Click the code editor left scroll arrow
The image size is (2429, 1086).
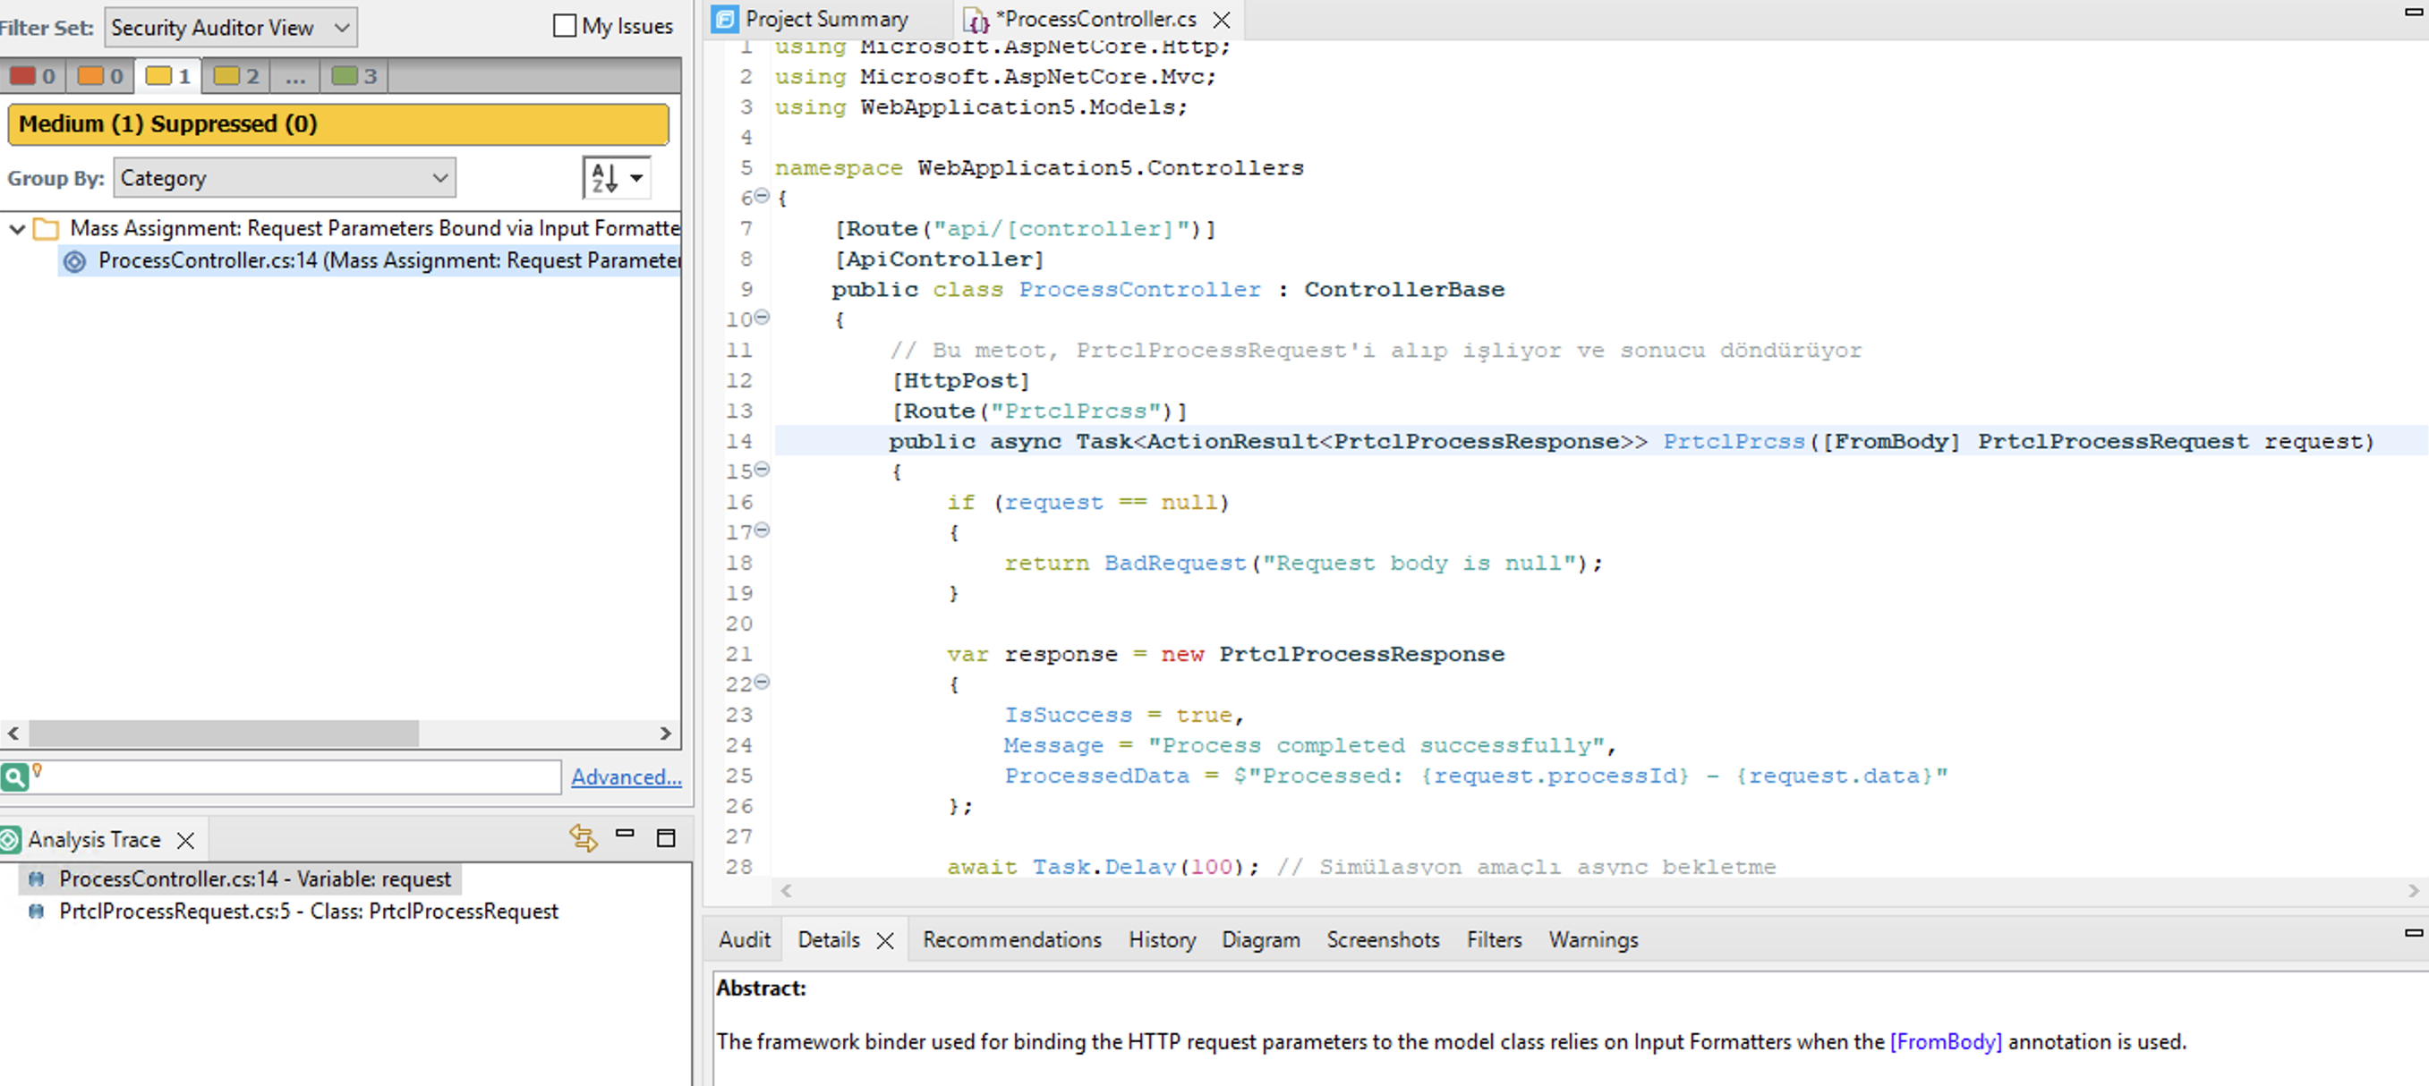(x=786, y=891)
